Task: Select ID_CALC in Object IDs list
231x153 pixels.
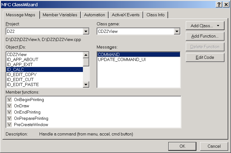Action: [x=45, y=69]
